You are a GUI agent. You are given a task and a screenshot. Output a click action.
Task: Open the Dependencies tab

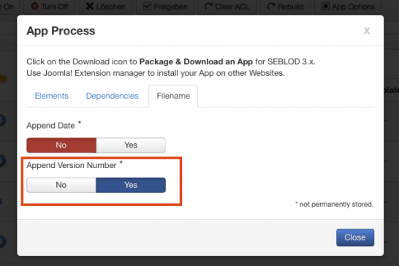pos(113,96)
